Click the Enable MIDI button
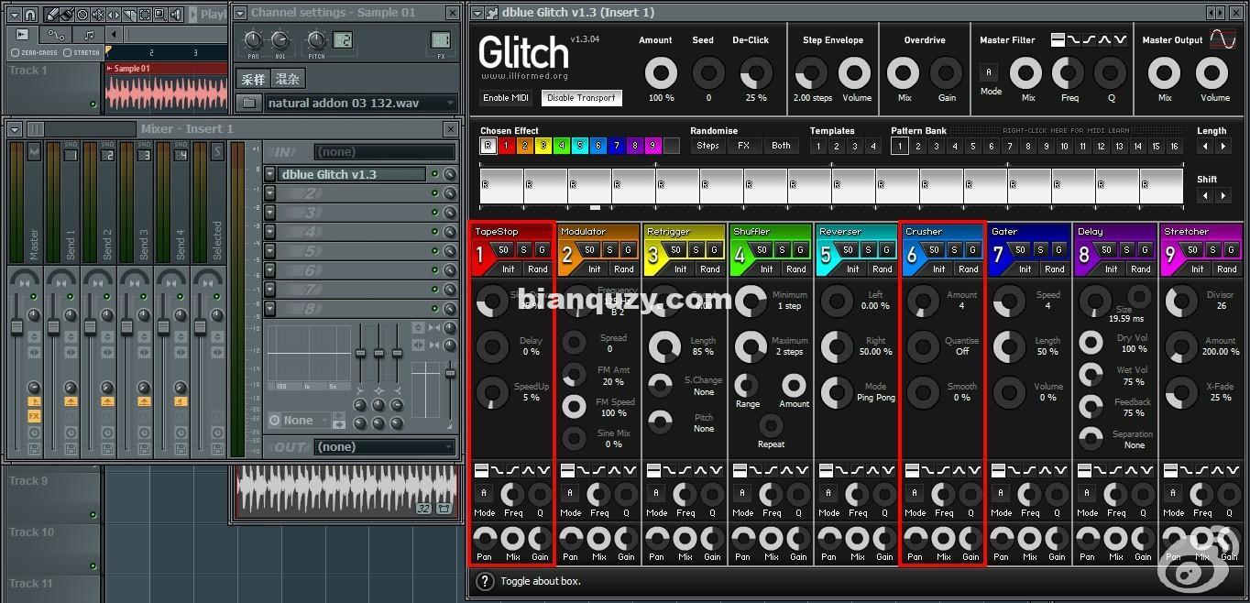 [506, 98]
